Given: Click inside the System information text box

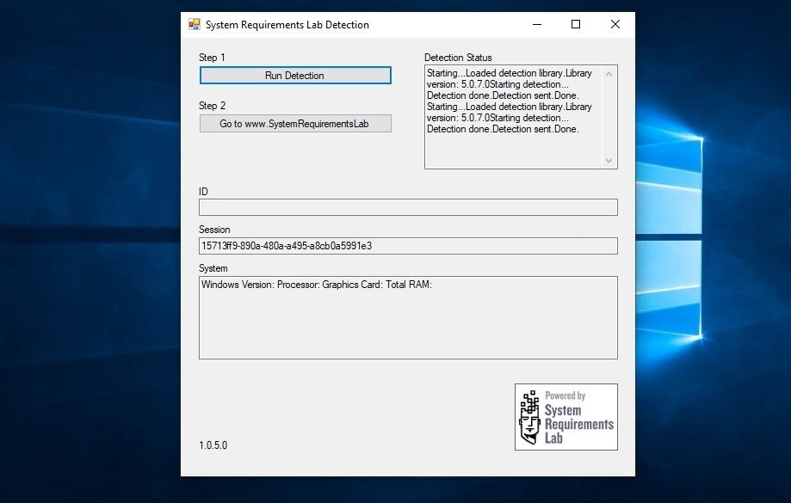Looking at the screenshot, I should pyautogui.click(x=408, y=317).
